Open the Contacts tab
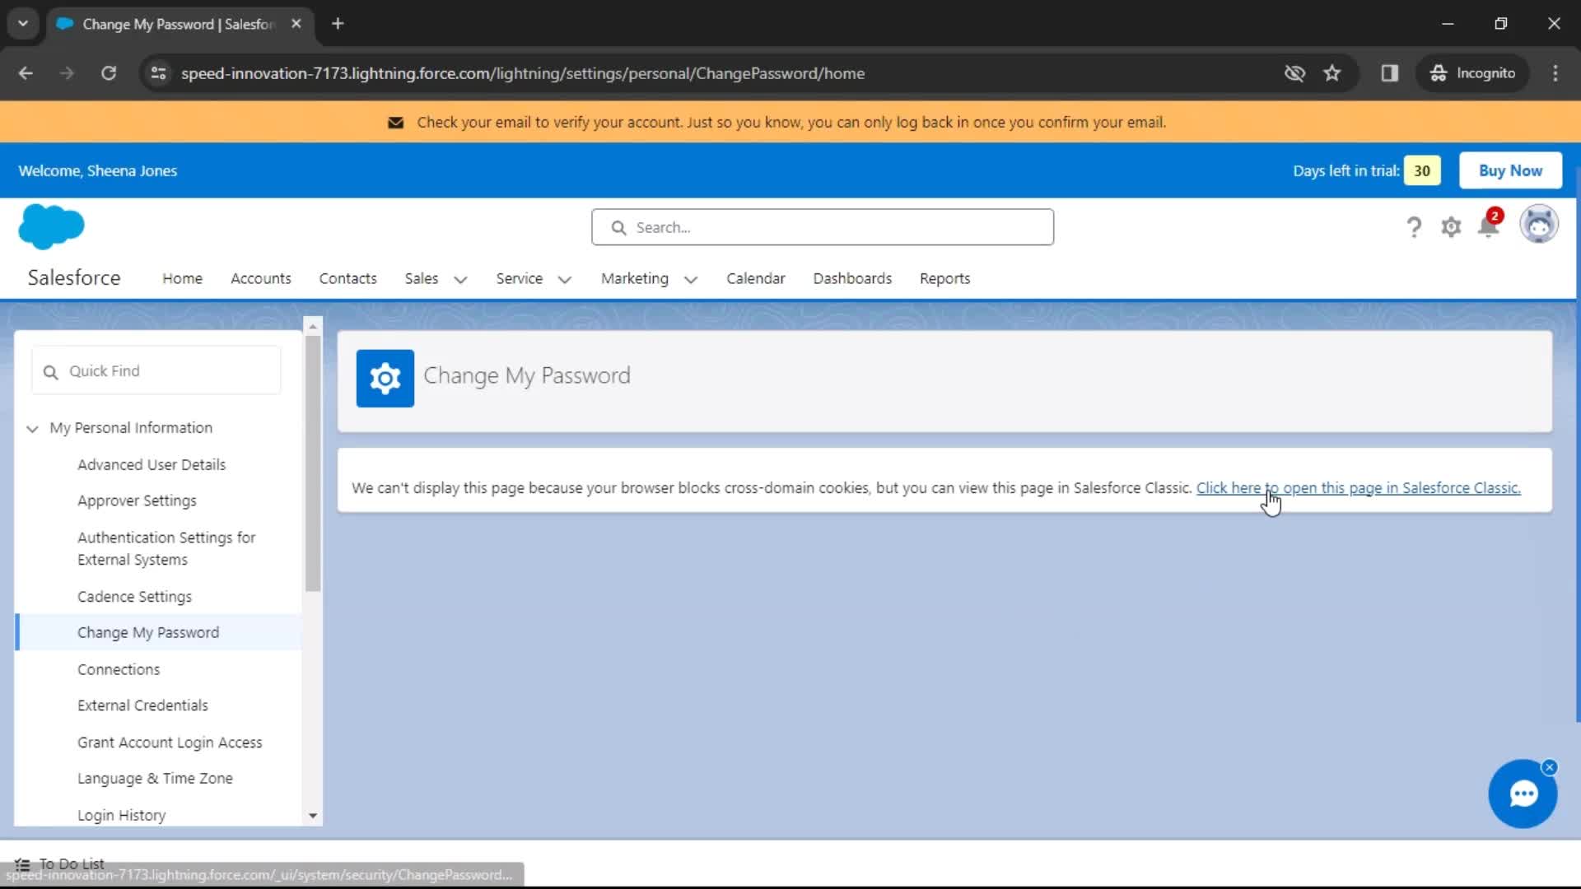This screenshot has width=1581, height=889. point(347,278)
